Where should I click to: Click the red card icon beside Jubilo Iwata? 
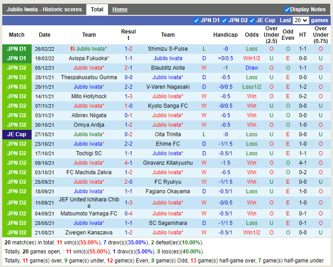point(73,49)
